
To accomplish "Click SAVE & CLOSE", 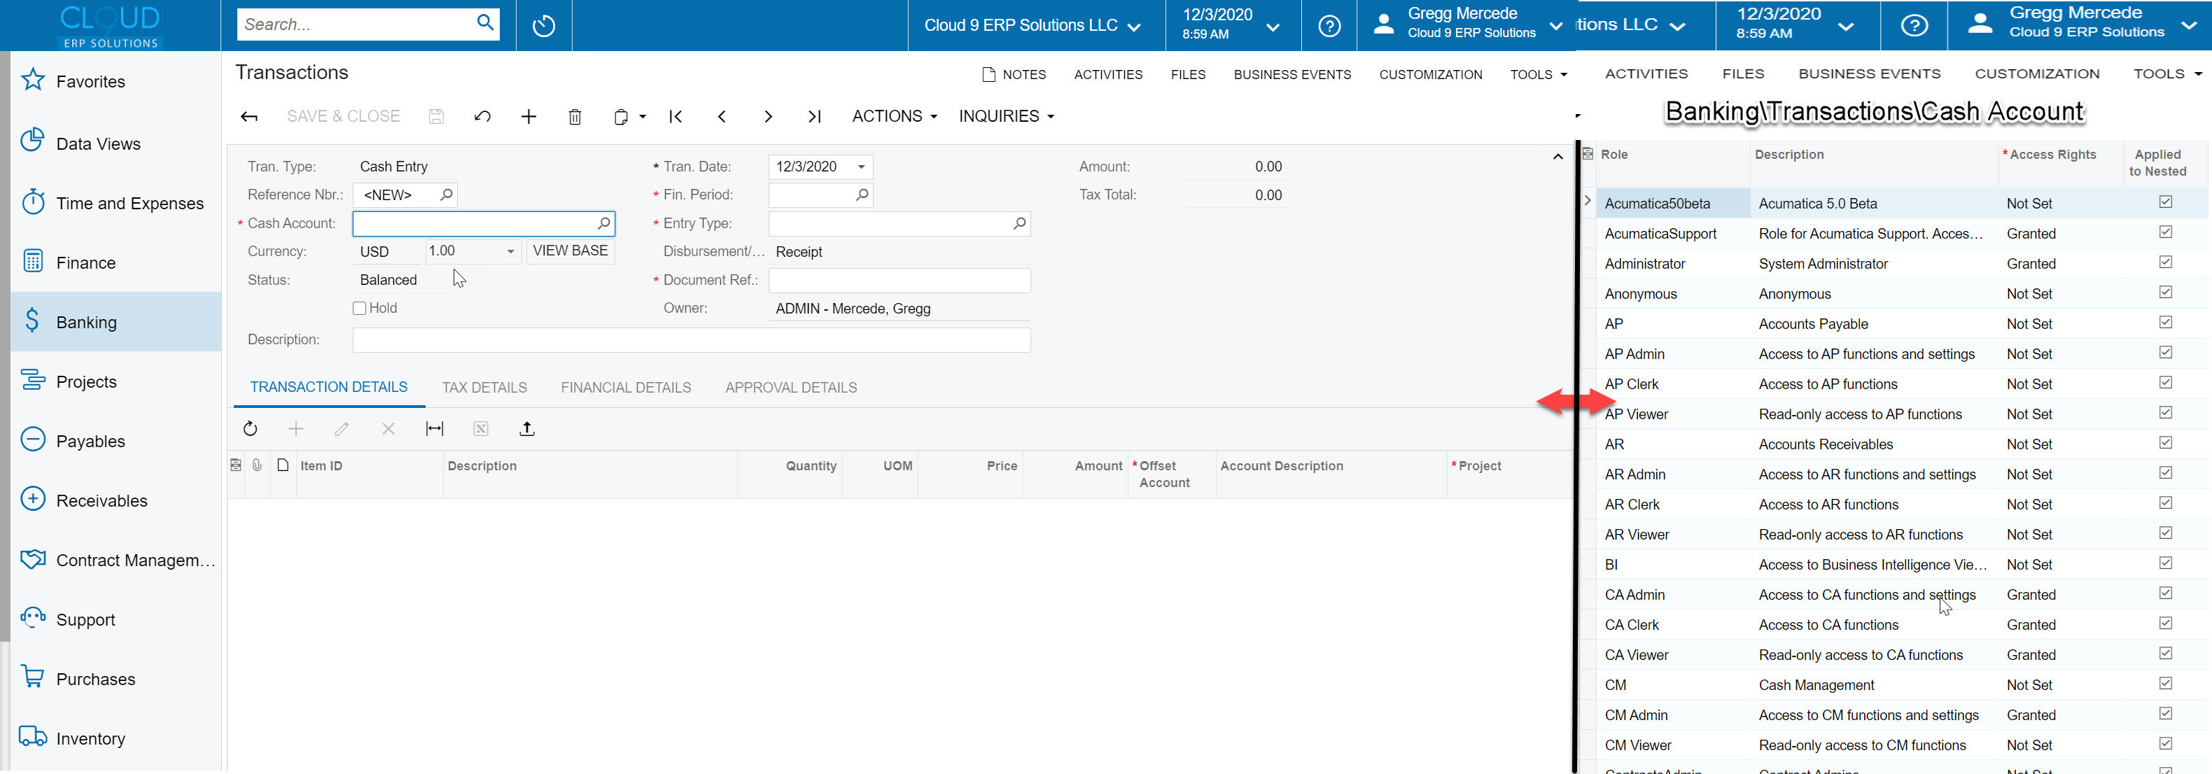I will [344, 117].
